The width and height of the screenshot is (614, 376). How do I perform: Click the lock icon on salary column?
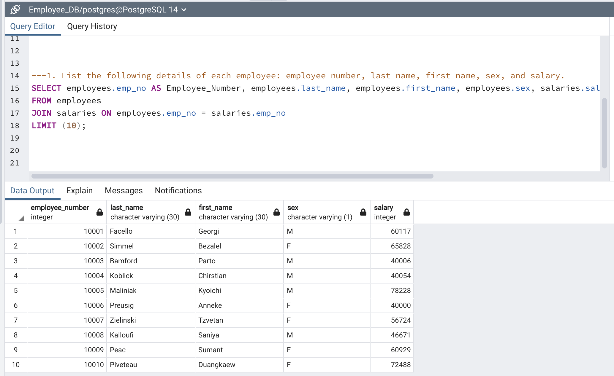406,212
